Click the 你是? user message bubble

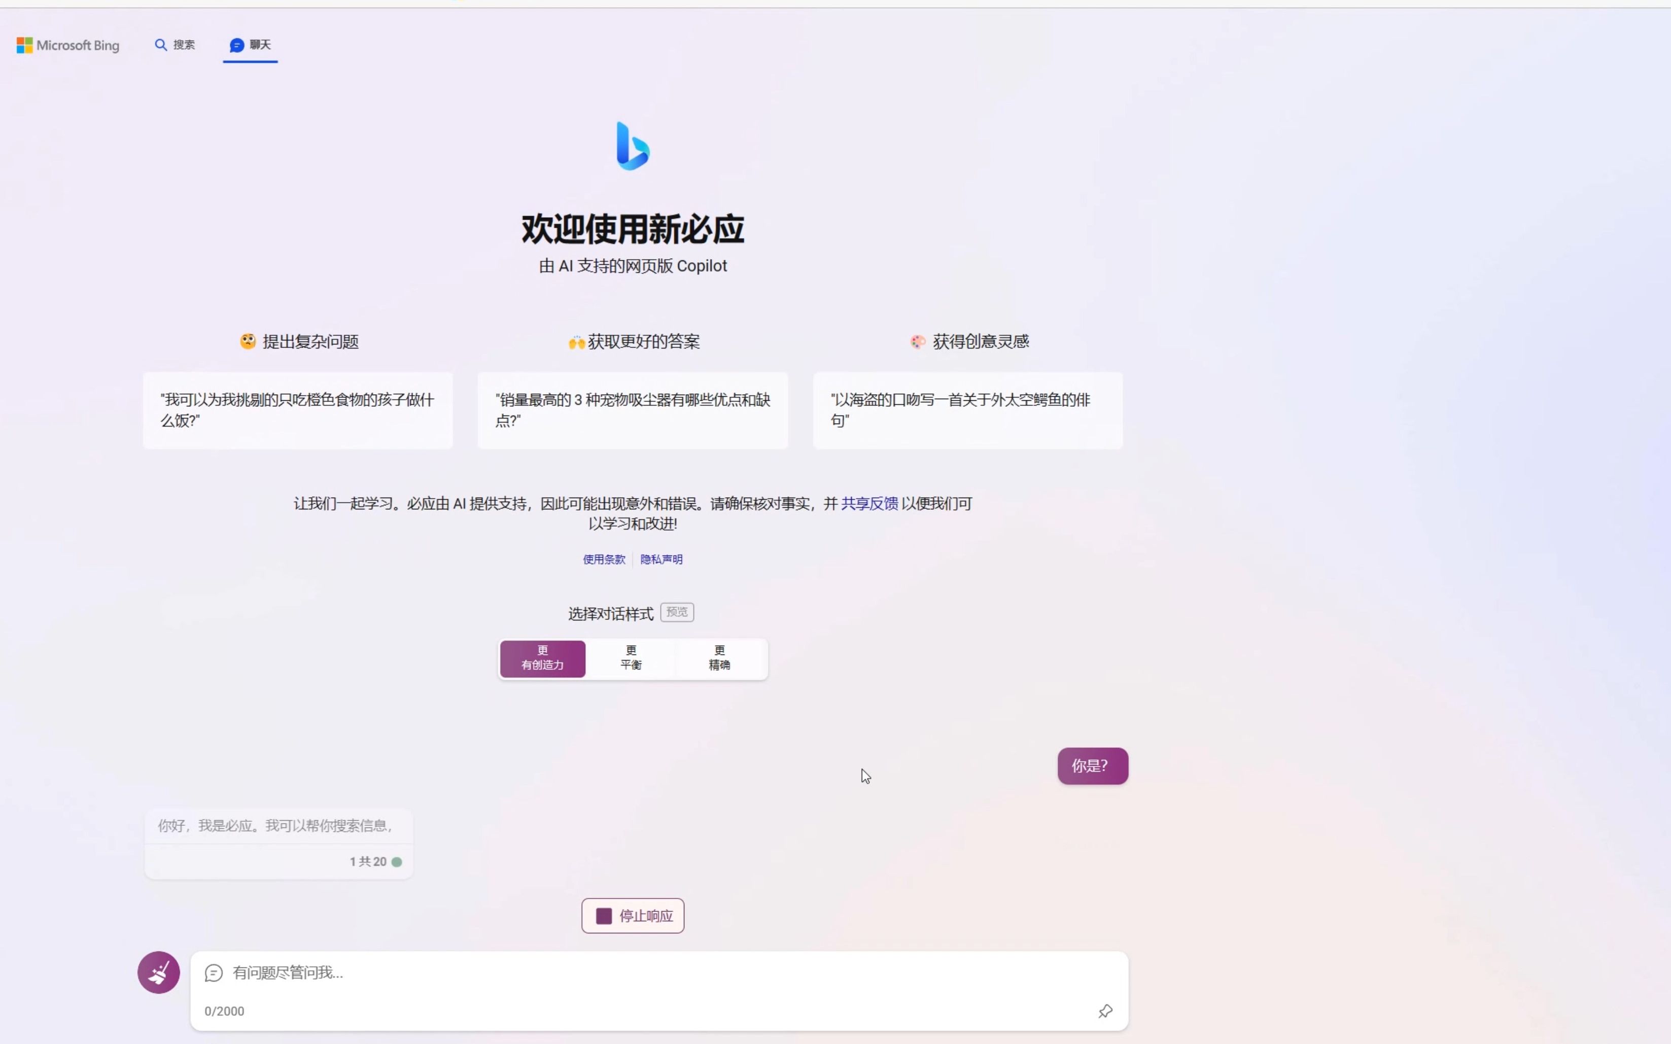[1092, 765]
